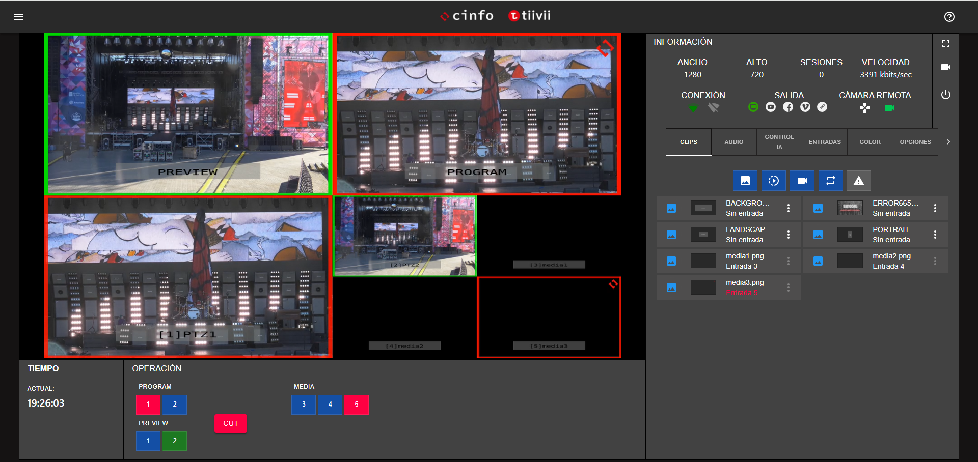This screenshot has height=462, width=978.
Task: Click the power icon in the sidebar
Action: (945, 95)
